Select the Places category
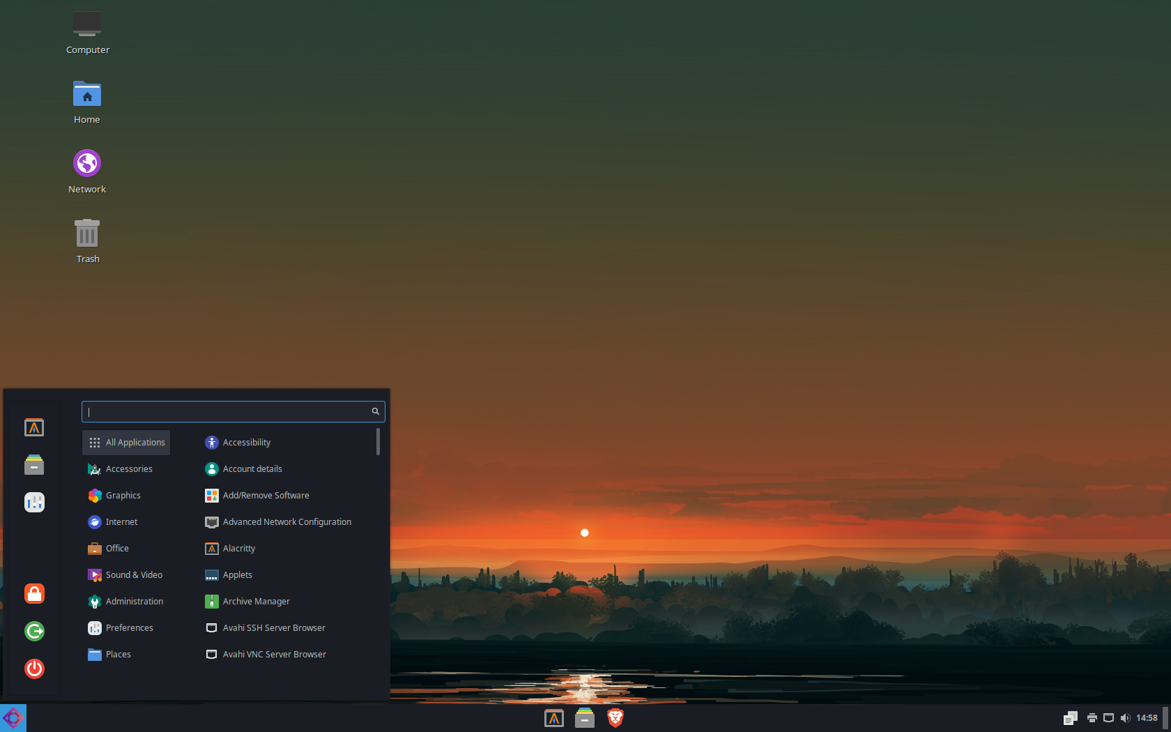The image size is (1171, 732). (126, 655)
